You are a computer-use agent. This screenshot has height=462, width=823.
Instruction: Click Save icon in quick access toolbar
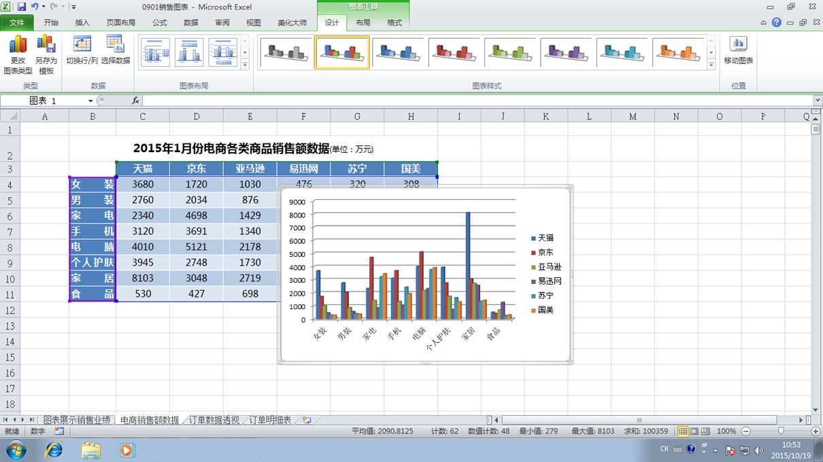[22, 7]
